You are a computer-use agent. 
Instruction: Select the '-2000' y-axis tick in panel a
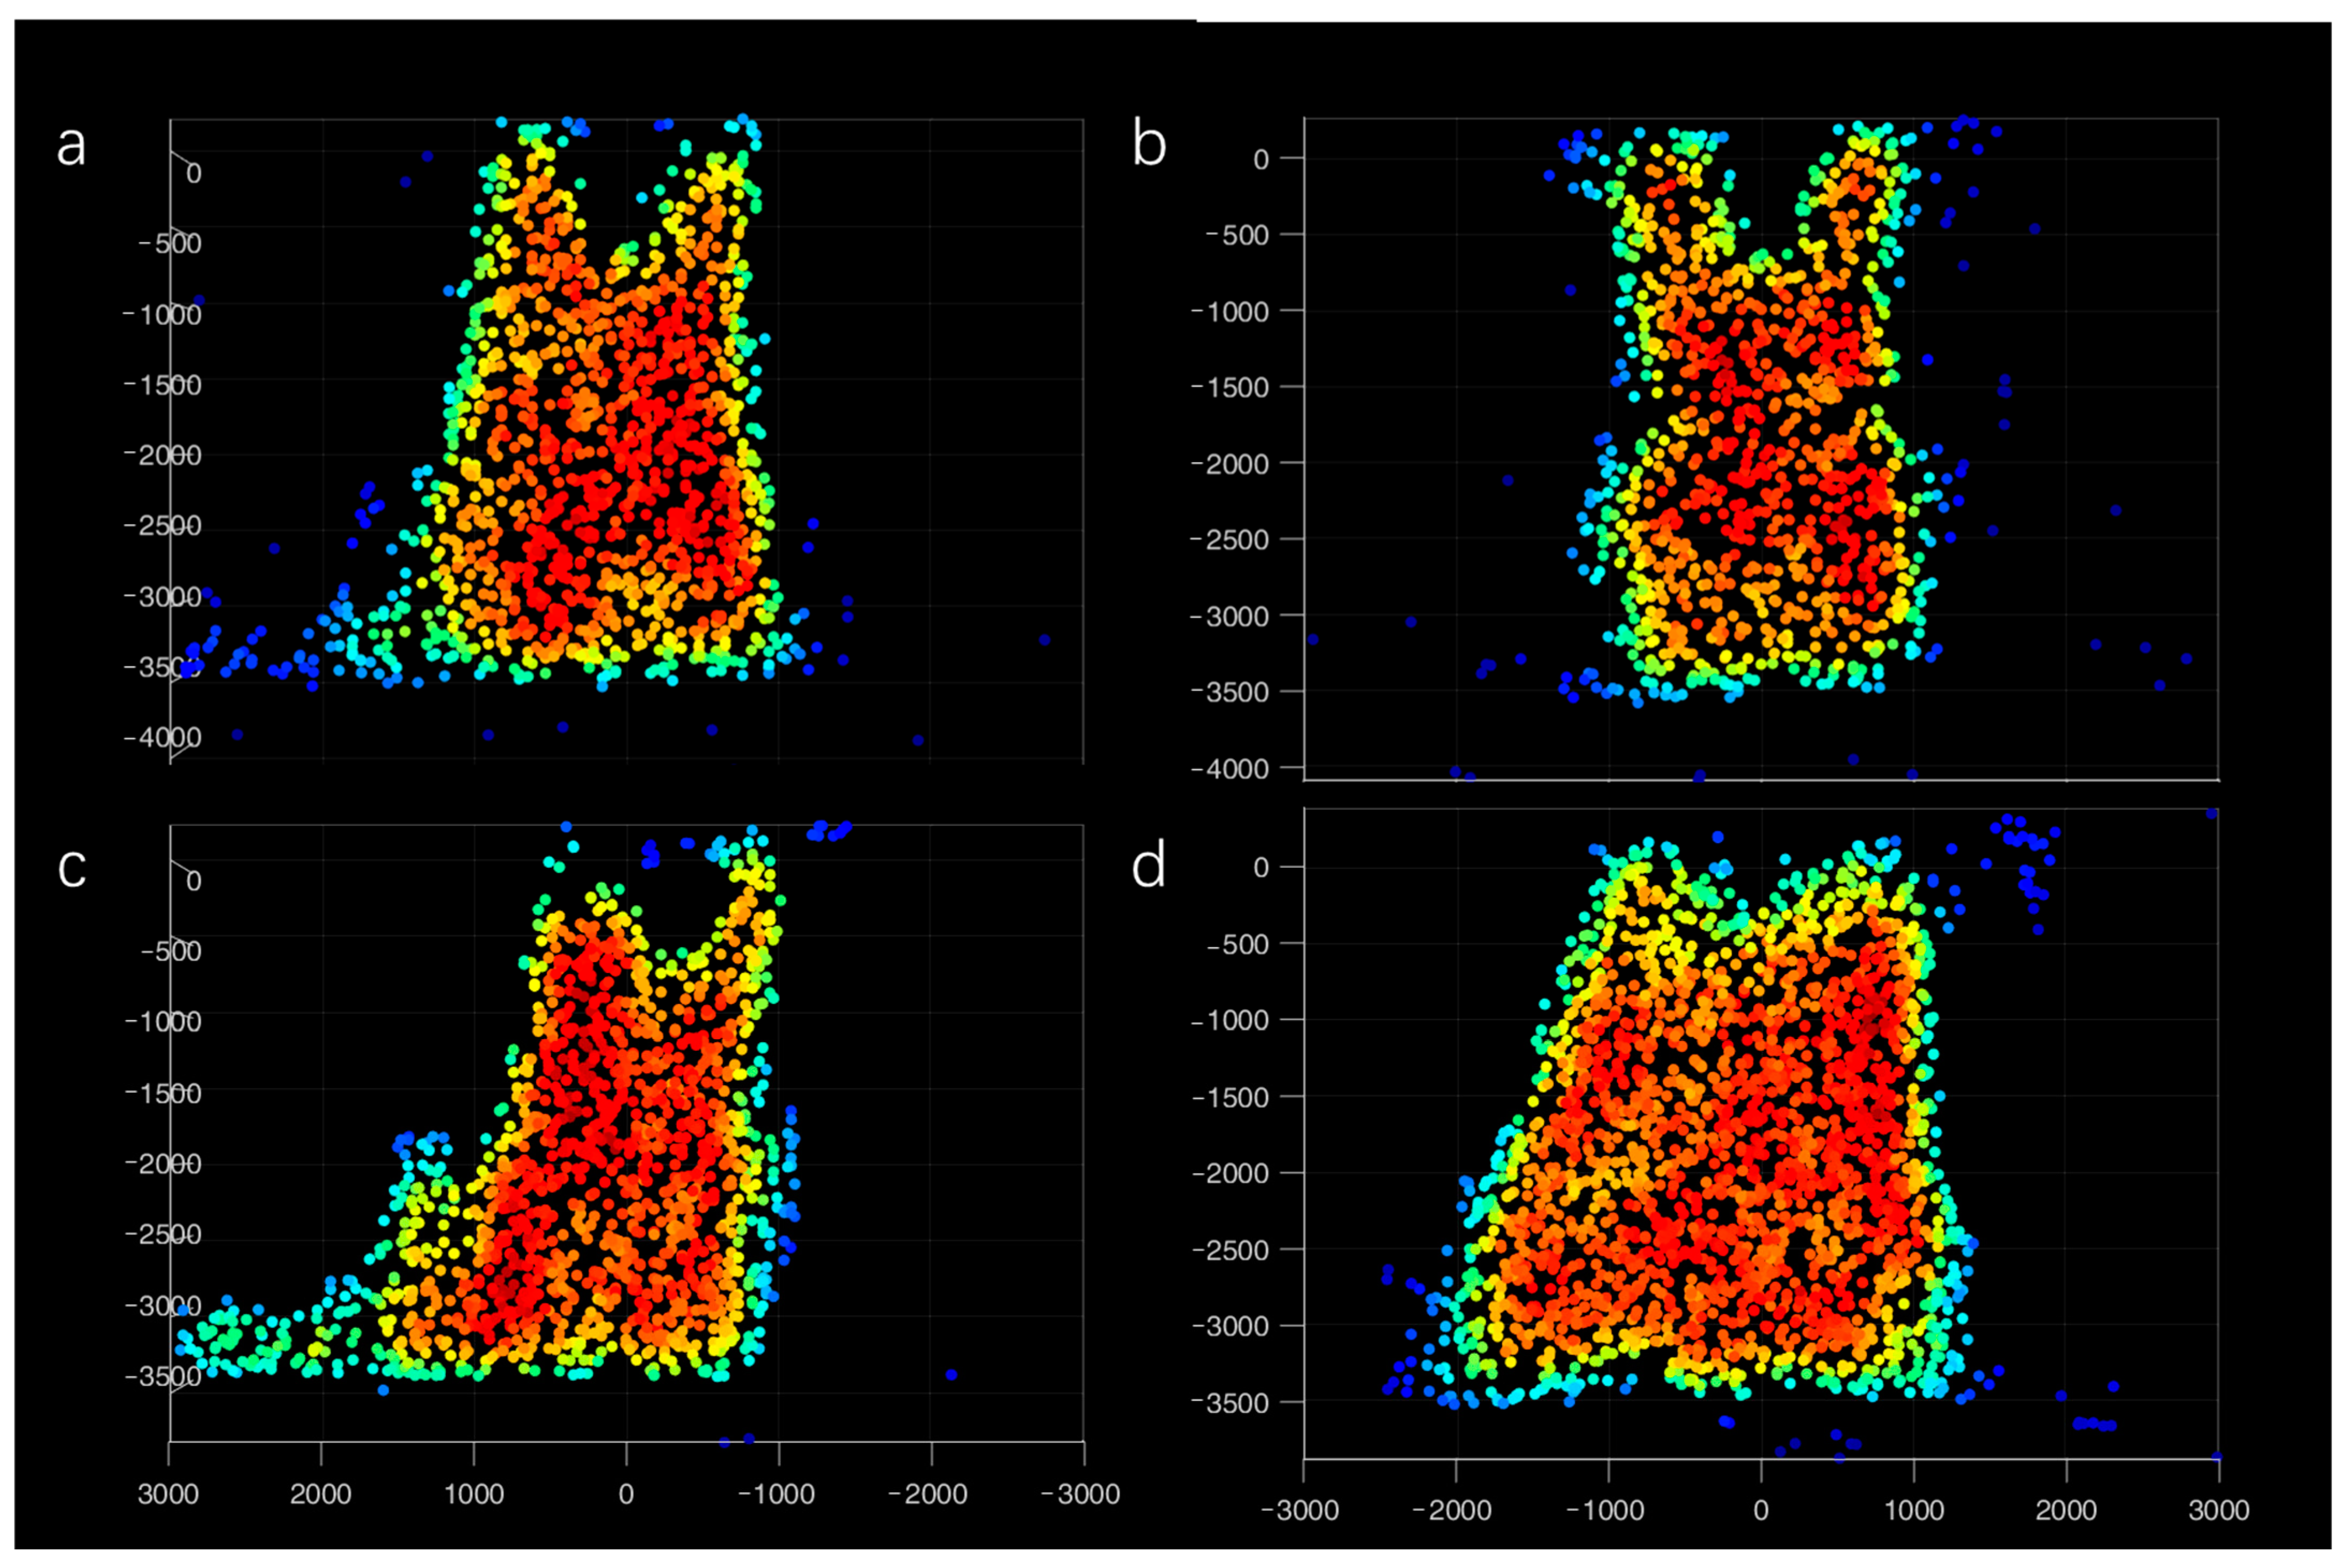tap(162, 456)
